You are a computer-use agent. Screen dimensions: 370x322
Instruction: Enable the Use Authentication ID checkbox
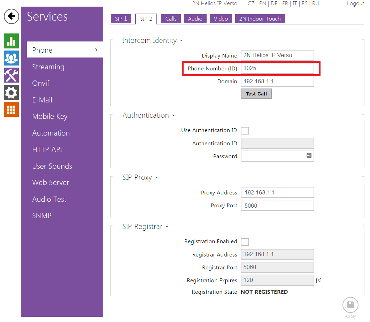pyautogui.click(x=245, y=131)
